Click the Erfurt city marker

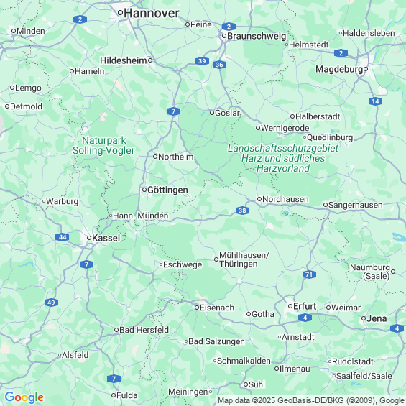click(x=290, y=306)
